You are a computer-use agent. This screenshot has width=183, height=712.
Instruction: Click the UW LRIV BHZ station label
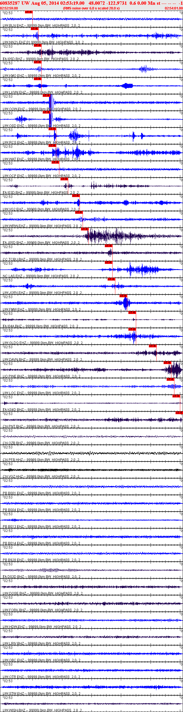[42, 644]
